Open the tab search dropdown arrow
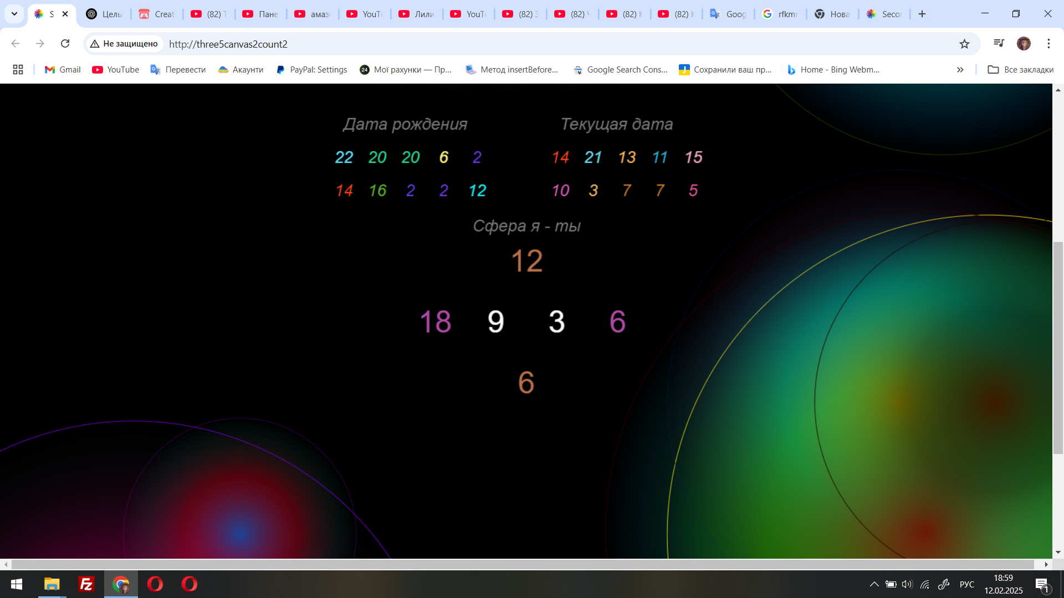 (14, 14)
